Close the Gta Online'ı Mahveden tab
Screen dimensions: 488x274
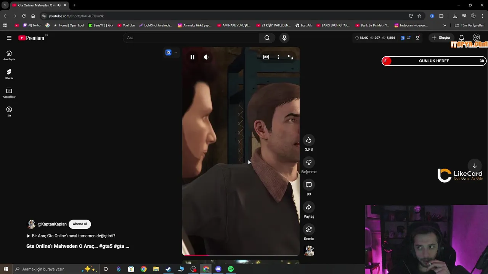tap(65, 5)
